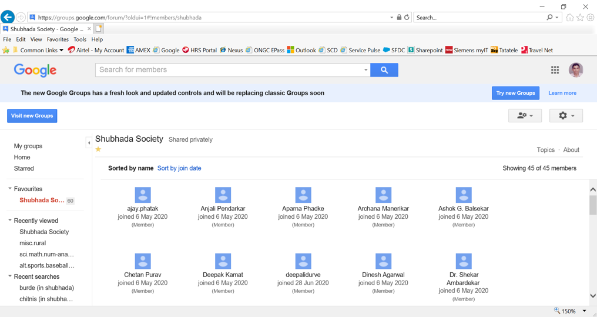Toggle the yellow star for Shubhada Society

point(98,149)
